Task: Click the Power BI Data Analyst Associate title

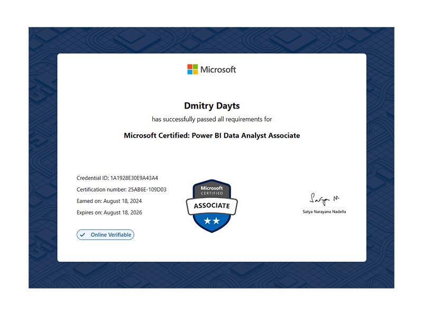Action: 212,136
